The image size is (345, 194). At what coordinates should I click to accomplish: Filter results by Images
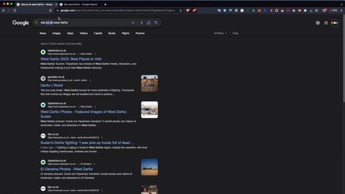[x=57, y=33]
